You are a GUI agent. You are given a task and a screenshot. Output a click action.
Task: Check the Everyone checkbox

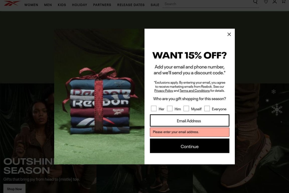click(207, 109)
